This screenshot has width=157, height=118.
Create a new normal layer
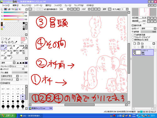pos(135,43)
